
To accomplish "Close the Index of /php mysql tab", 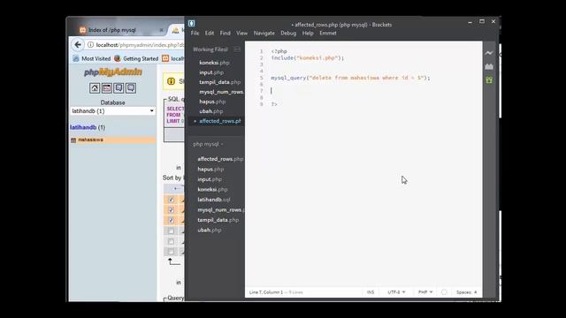I will coord(161,30).
